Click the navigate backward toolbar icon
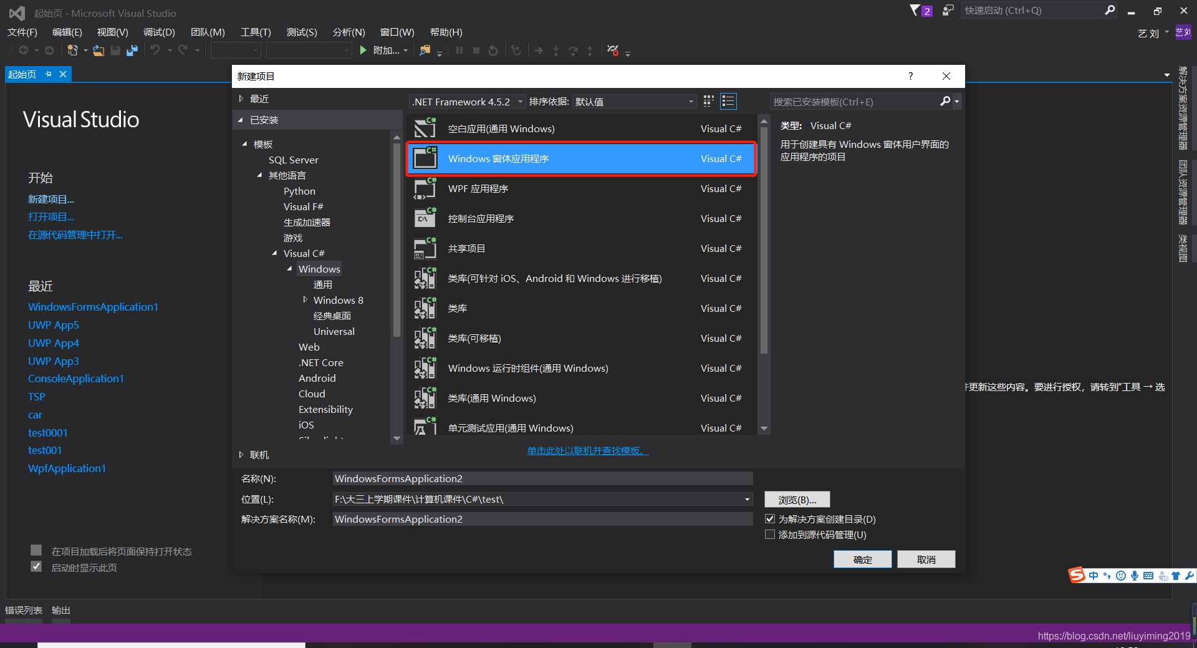 (24, 51)
